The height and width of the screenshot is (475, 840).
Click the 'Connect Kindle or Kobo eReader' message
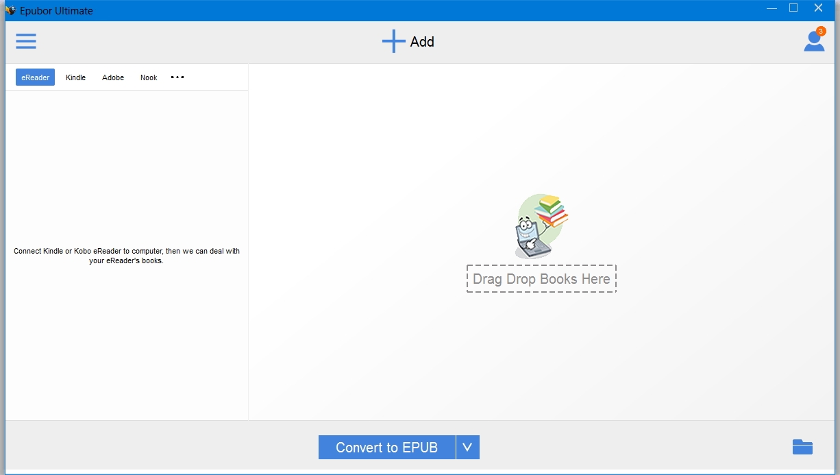coord(127,256)
